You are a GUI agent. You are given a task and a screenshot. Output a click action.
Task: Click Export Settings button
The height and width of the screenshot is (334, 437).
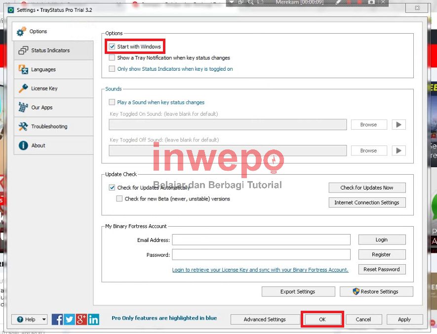298,291
